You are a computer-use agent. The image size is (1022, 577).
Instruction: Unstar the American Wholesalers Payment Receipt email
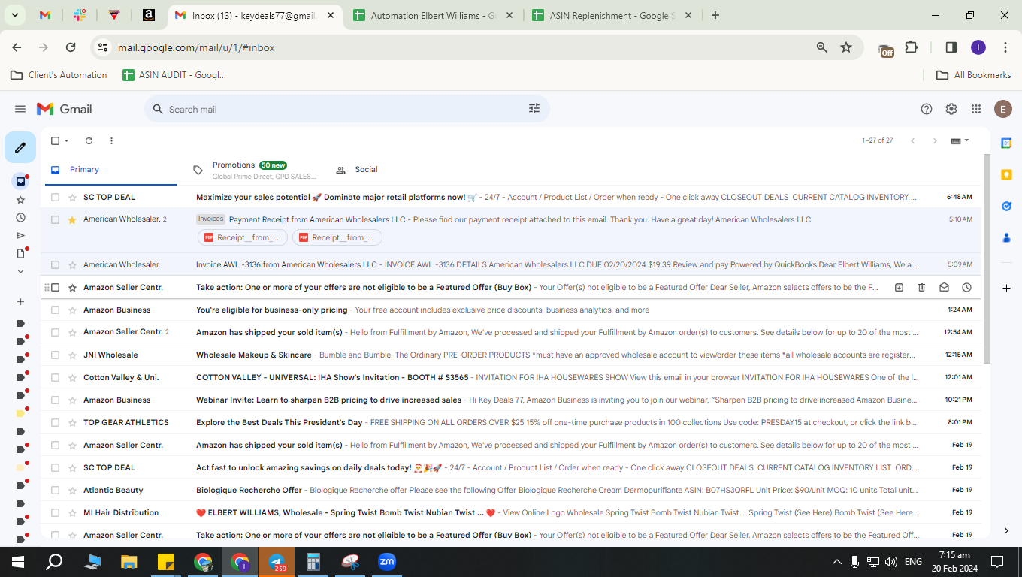72,219
